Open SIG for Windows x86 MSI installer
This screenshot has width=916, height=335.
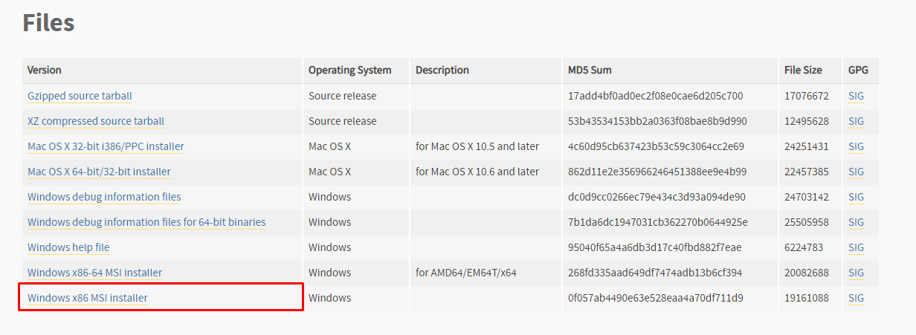click(x=856, y=298)
